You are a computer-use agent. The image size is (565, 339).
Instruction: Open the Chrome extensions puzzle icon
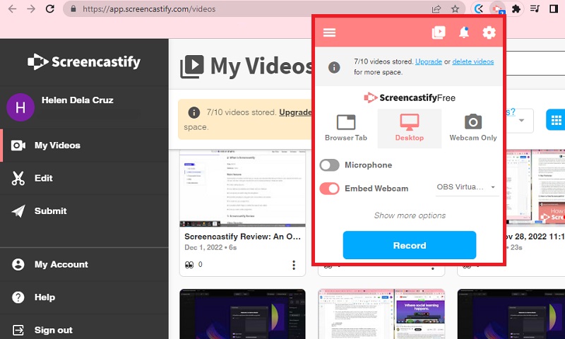[x=516, y=9]
